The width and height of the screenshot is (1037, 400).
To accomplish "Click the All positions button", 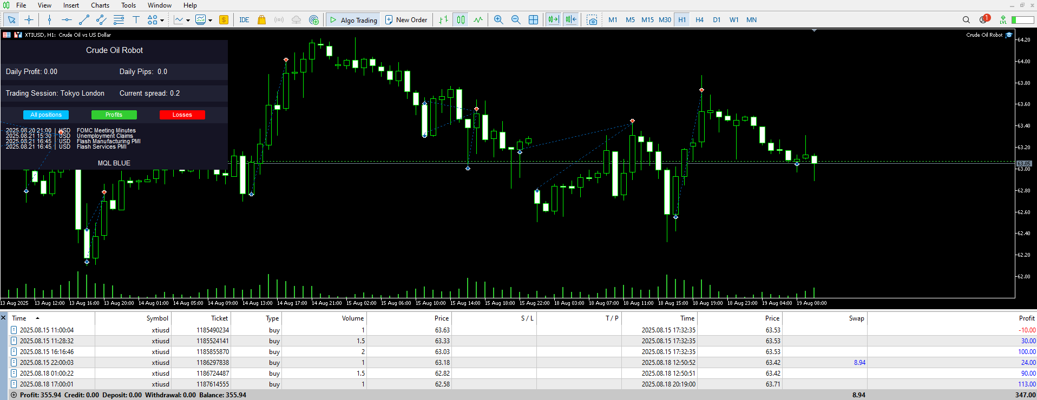I will 46,115.
